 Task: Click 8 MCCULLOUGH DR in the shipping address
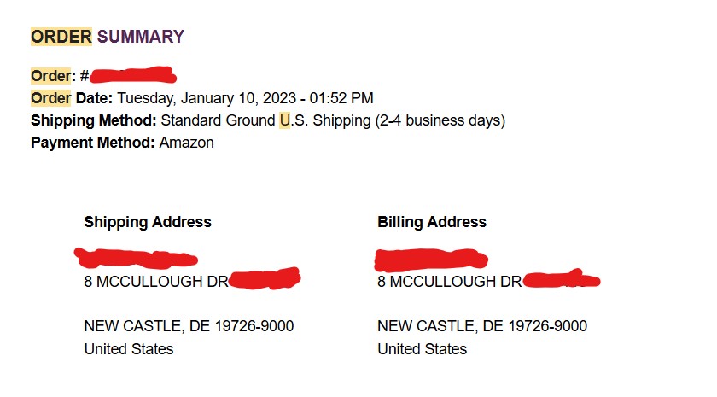tap(155, 282)
